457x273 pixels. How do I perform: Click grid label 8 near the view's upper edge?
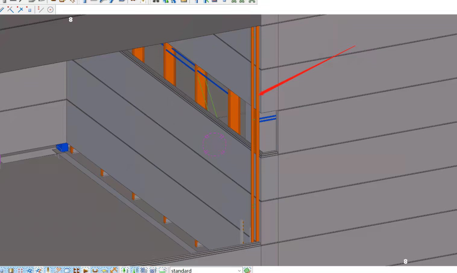click(x=71, y=20)
